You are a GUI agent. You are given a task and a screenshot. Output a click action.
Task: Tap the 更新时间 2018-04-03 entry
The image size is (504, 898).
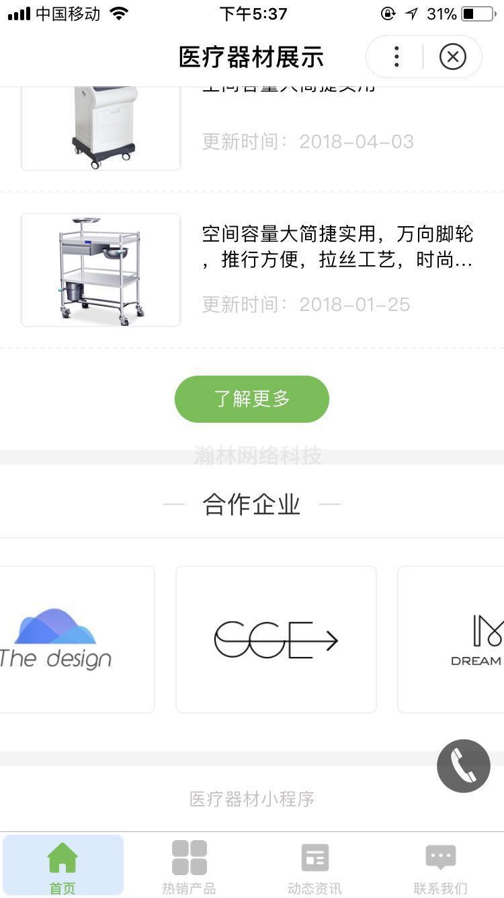pyautogui.click(x=308, y=141)
